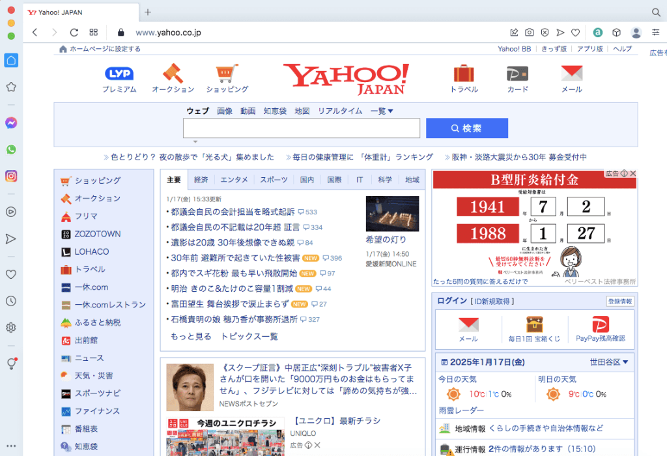Open Instagram in the Opera sidebar
The height and width of the screenshot is (456, 667).
point(11,176)
